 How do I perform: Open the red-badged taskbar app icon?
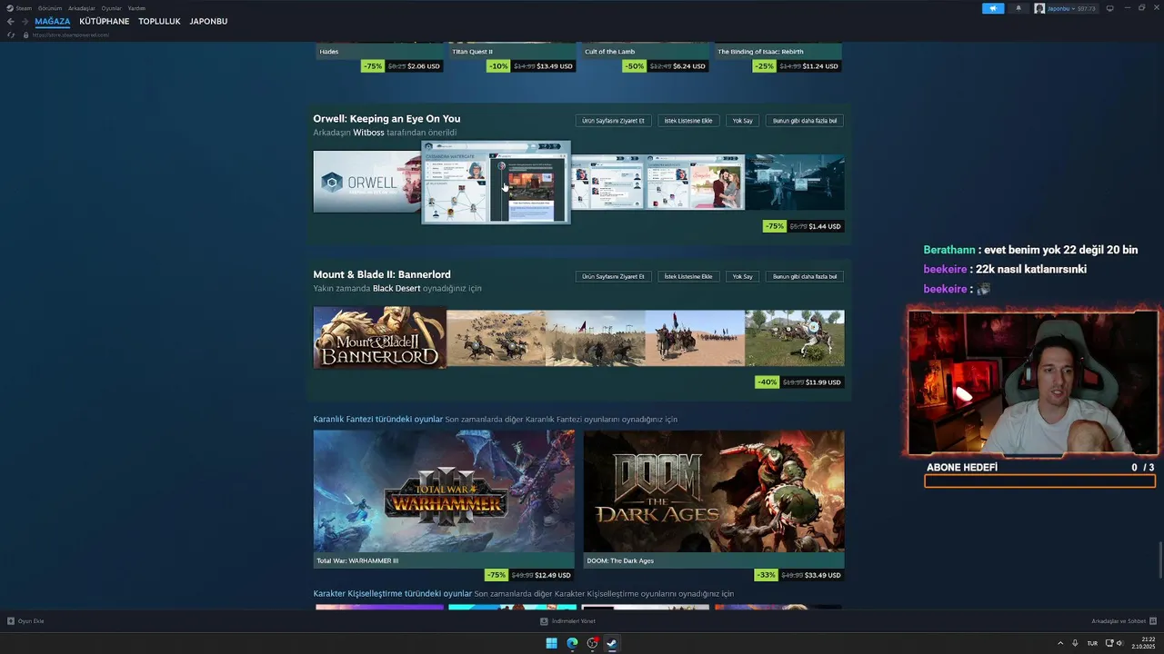[x=592, y=643]
